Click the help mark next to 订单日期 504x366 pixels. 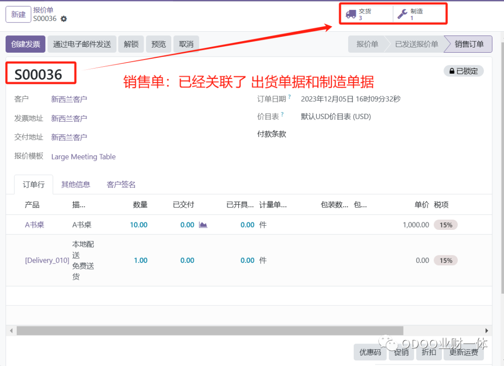pos(290,97)
